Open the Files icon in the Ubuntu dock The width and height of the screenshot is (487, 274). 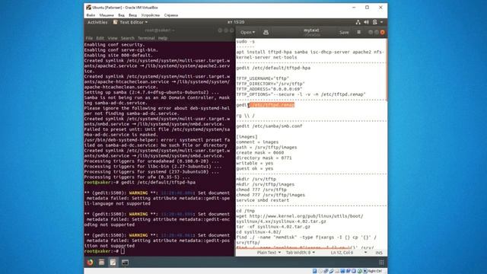(101, 262)
